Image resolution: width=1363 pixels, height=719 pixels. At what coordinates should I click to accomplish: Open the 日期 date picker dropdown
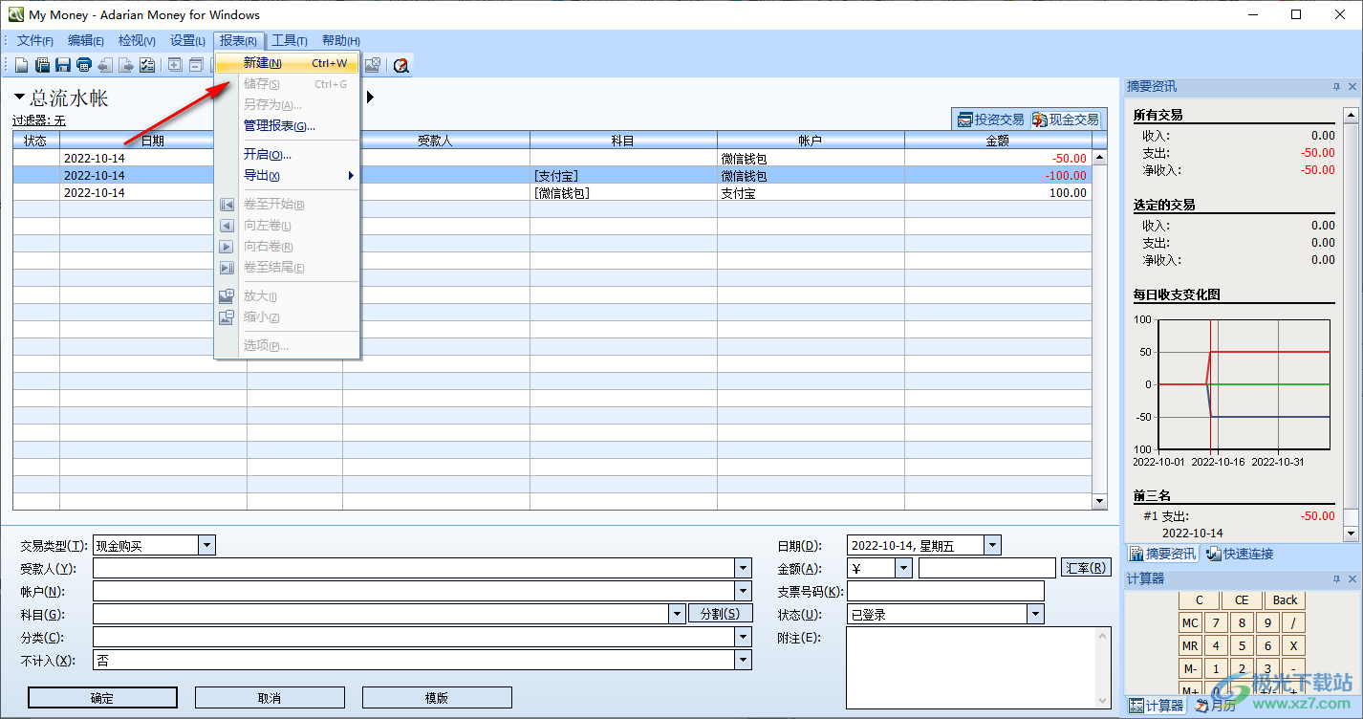tap(992, 545)
